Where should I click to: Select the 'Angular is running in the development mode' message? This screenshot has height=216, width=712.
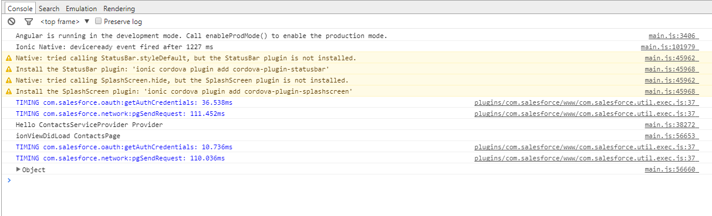point(201,36)
